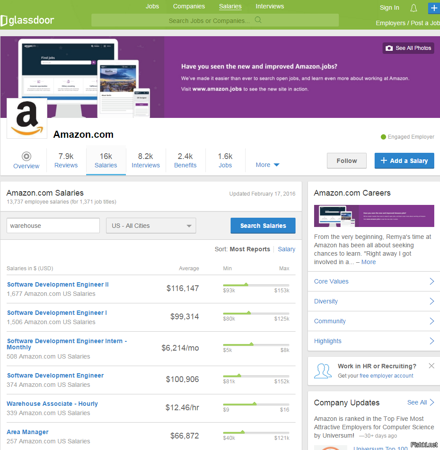Viewport: 440px width, 450px height.
Task: Click the Glassdoor logo
Action: 27,20
